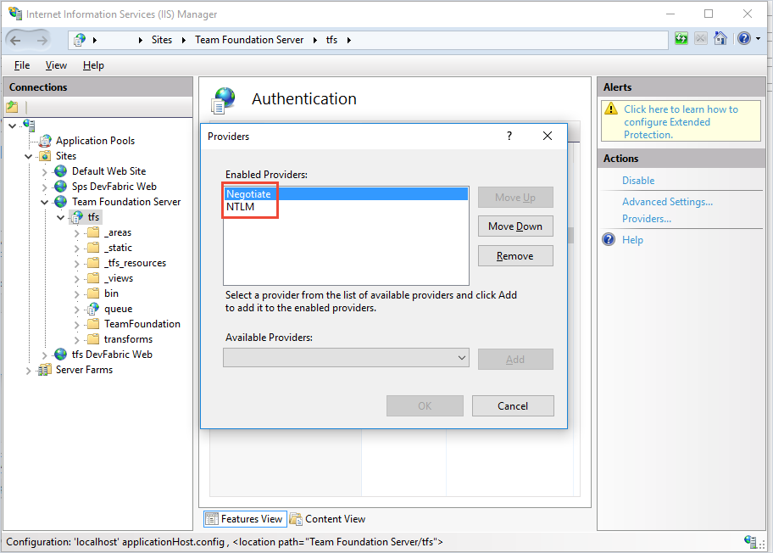Click the Home icon in the address toolbar
Image resolution: width=773 pixels, height=553 pixels.
720,39
